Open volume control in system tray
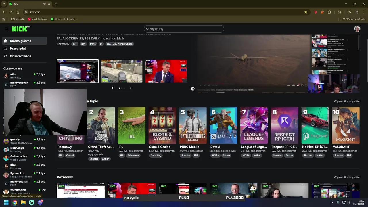The image size is (368, 207). [x=349, y=202]
